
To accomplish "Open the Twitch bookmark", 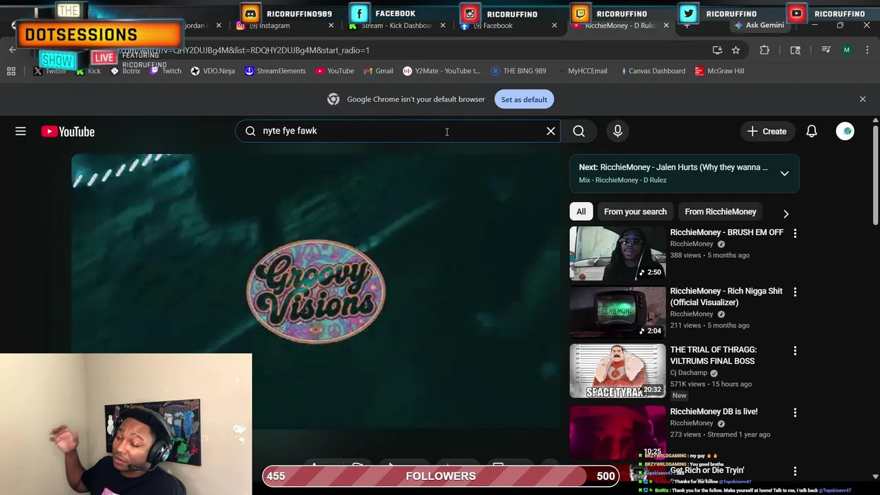I will pyautogui.click(x=166, y=71).
